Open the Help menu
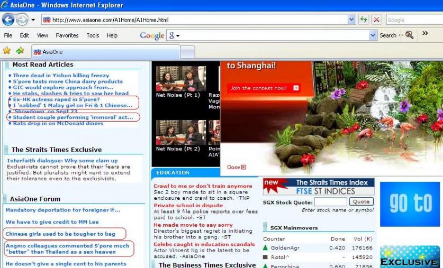The width and height of the screenshot is (443, 268). coord(112,35)
